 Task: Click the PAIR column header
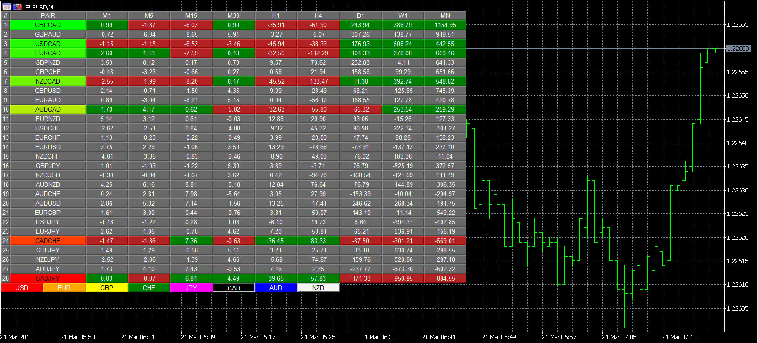click(48, 15)
